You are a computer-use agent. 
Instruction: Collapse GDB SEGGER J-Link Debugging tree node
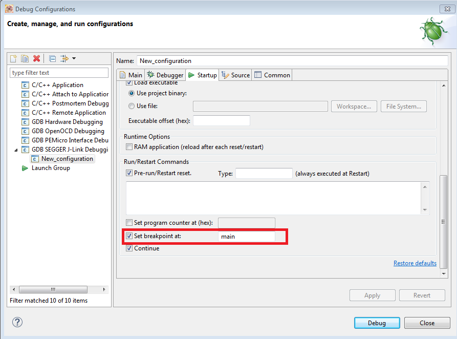pos(15,150)
